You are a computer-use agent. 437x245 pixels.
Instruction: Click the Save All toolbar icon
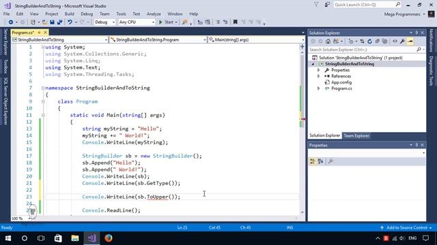point(59,22)
